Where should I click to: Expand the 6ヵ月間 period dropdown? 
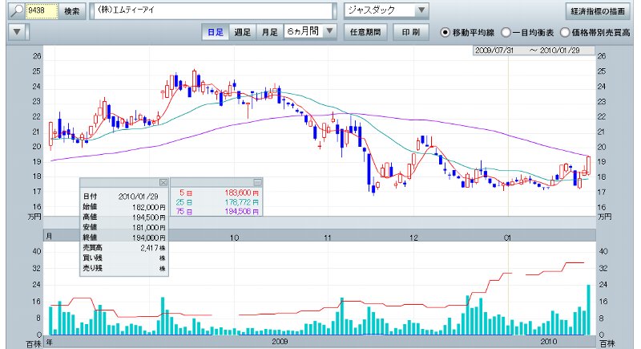(329, 32)
